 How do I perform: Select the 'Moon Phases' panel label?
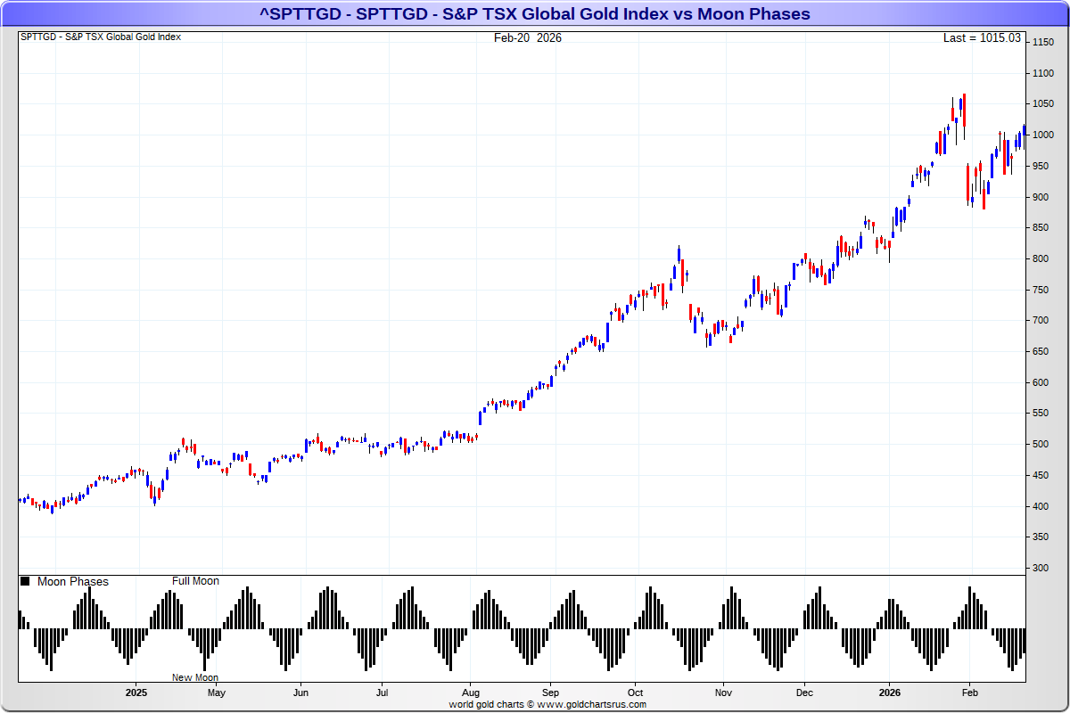tap(73, 581)
